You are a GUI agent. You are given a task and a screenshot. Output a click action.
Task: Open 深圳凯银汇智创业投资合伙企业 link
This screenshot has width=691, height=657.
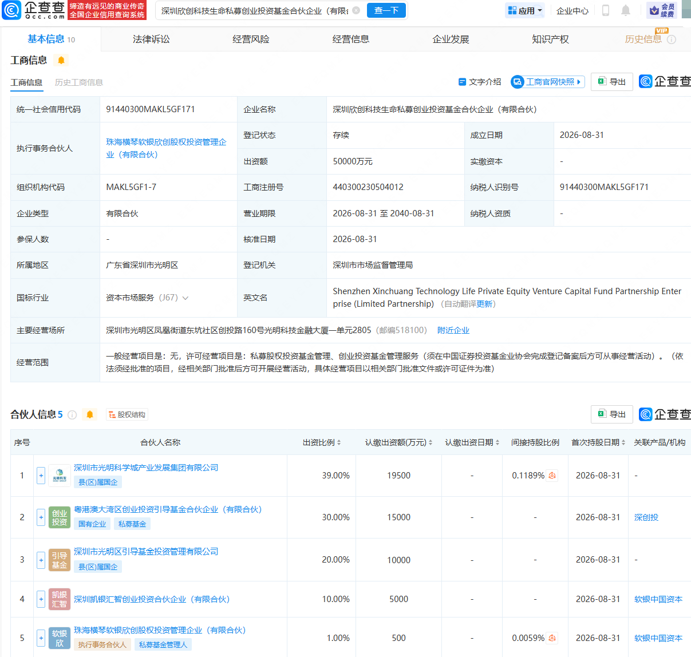[152, 599]
